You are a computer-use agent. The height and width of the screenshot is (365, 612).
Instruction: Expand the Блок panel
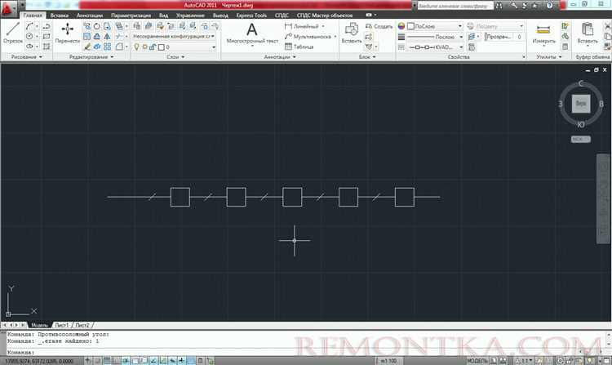click(x=367, y=57)
